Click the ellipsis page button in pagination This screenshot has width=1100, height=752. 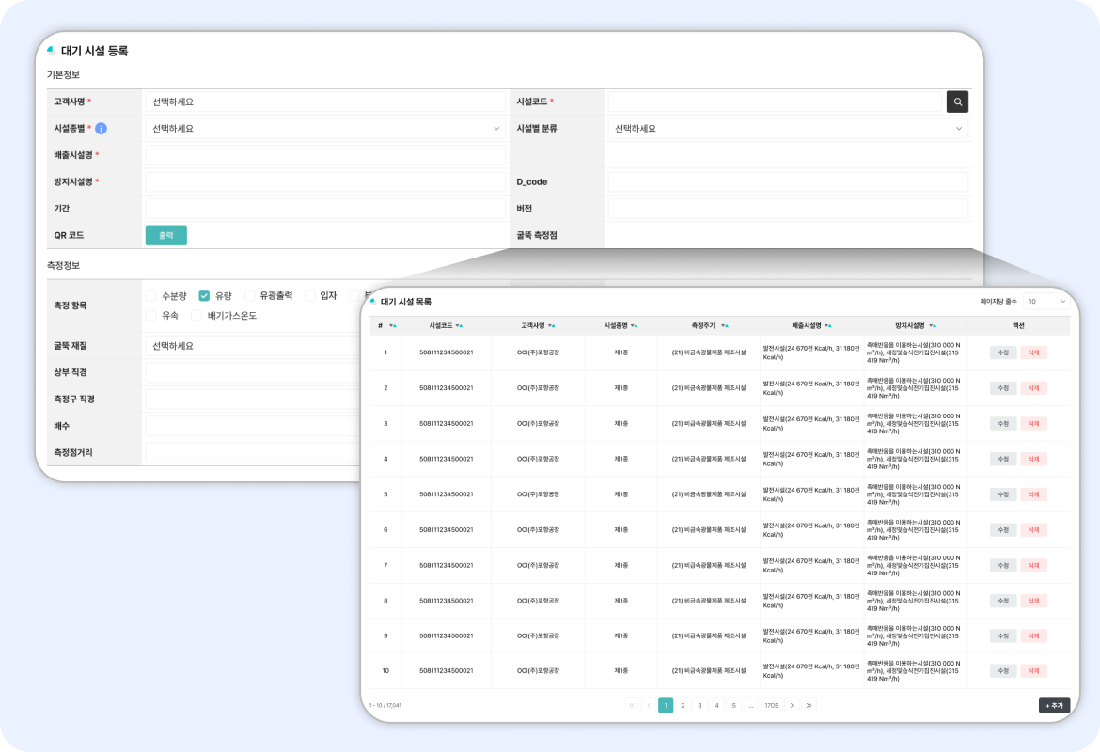point(750,706)
